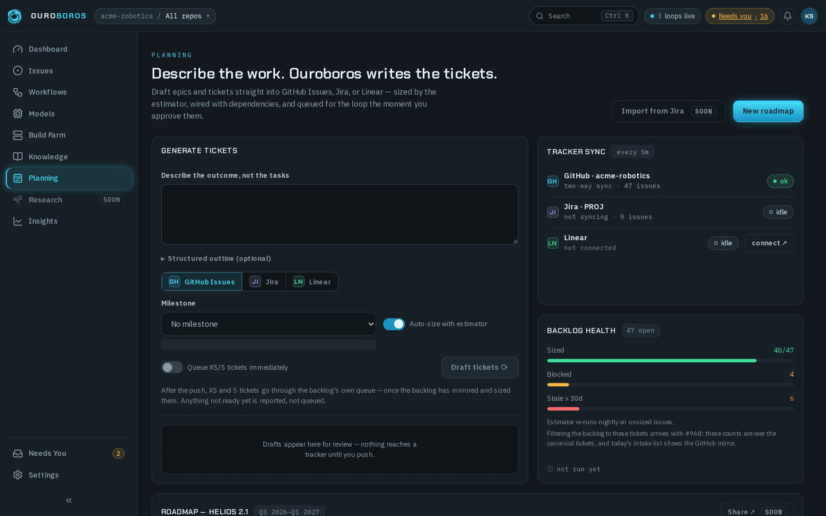Screen dimensions: 826x516
Task: Expand Structured outline (optional) section
Action: tap(216, 259)
